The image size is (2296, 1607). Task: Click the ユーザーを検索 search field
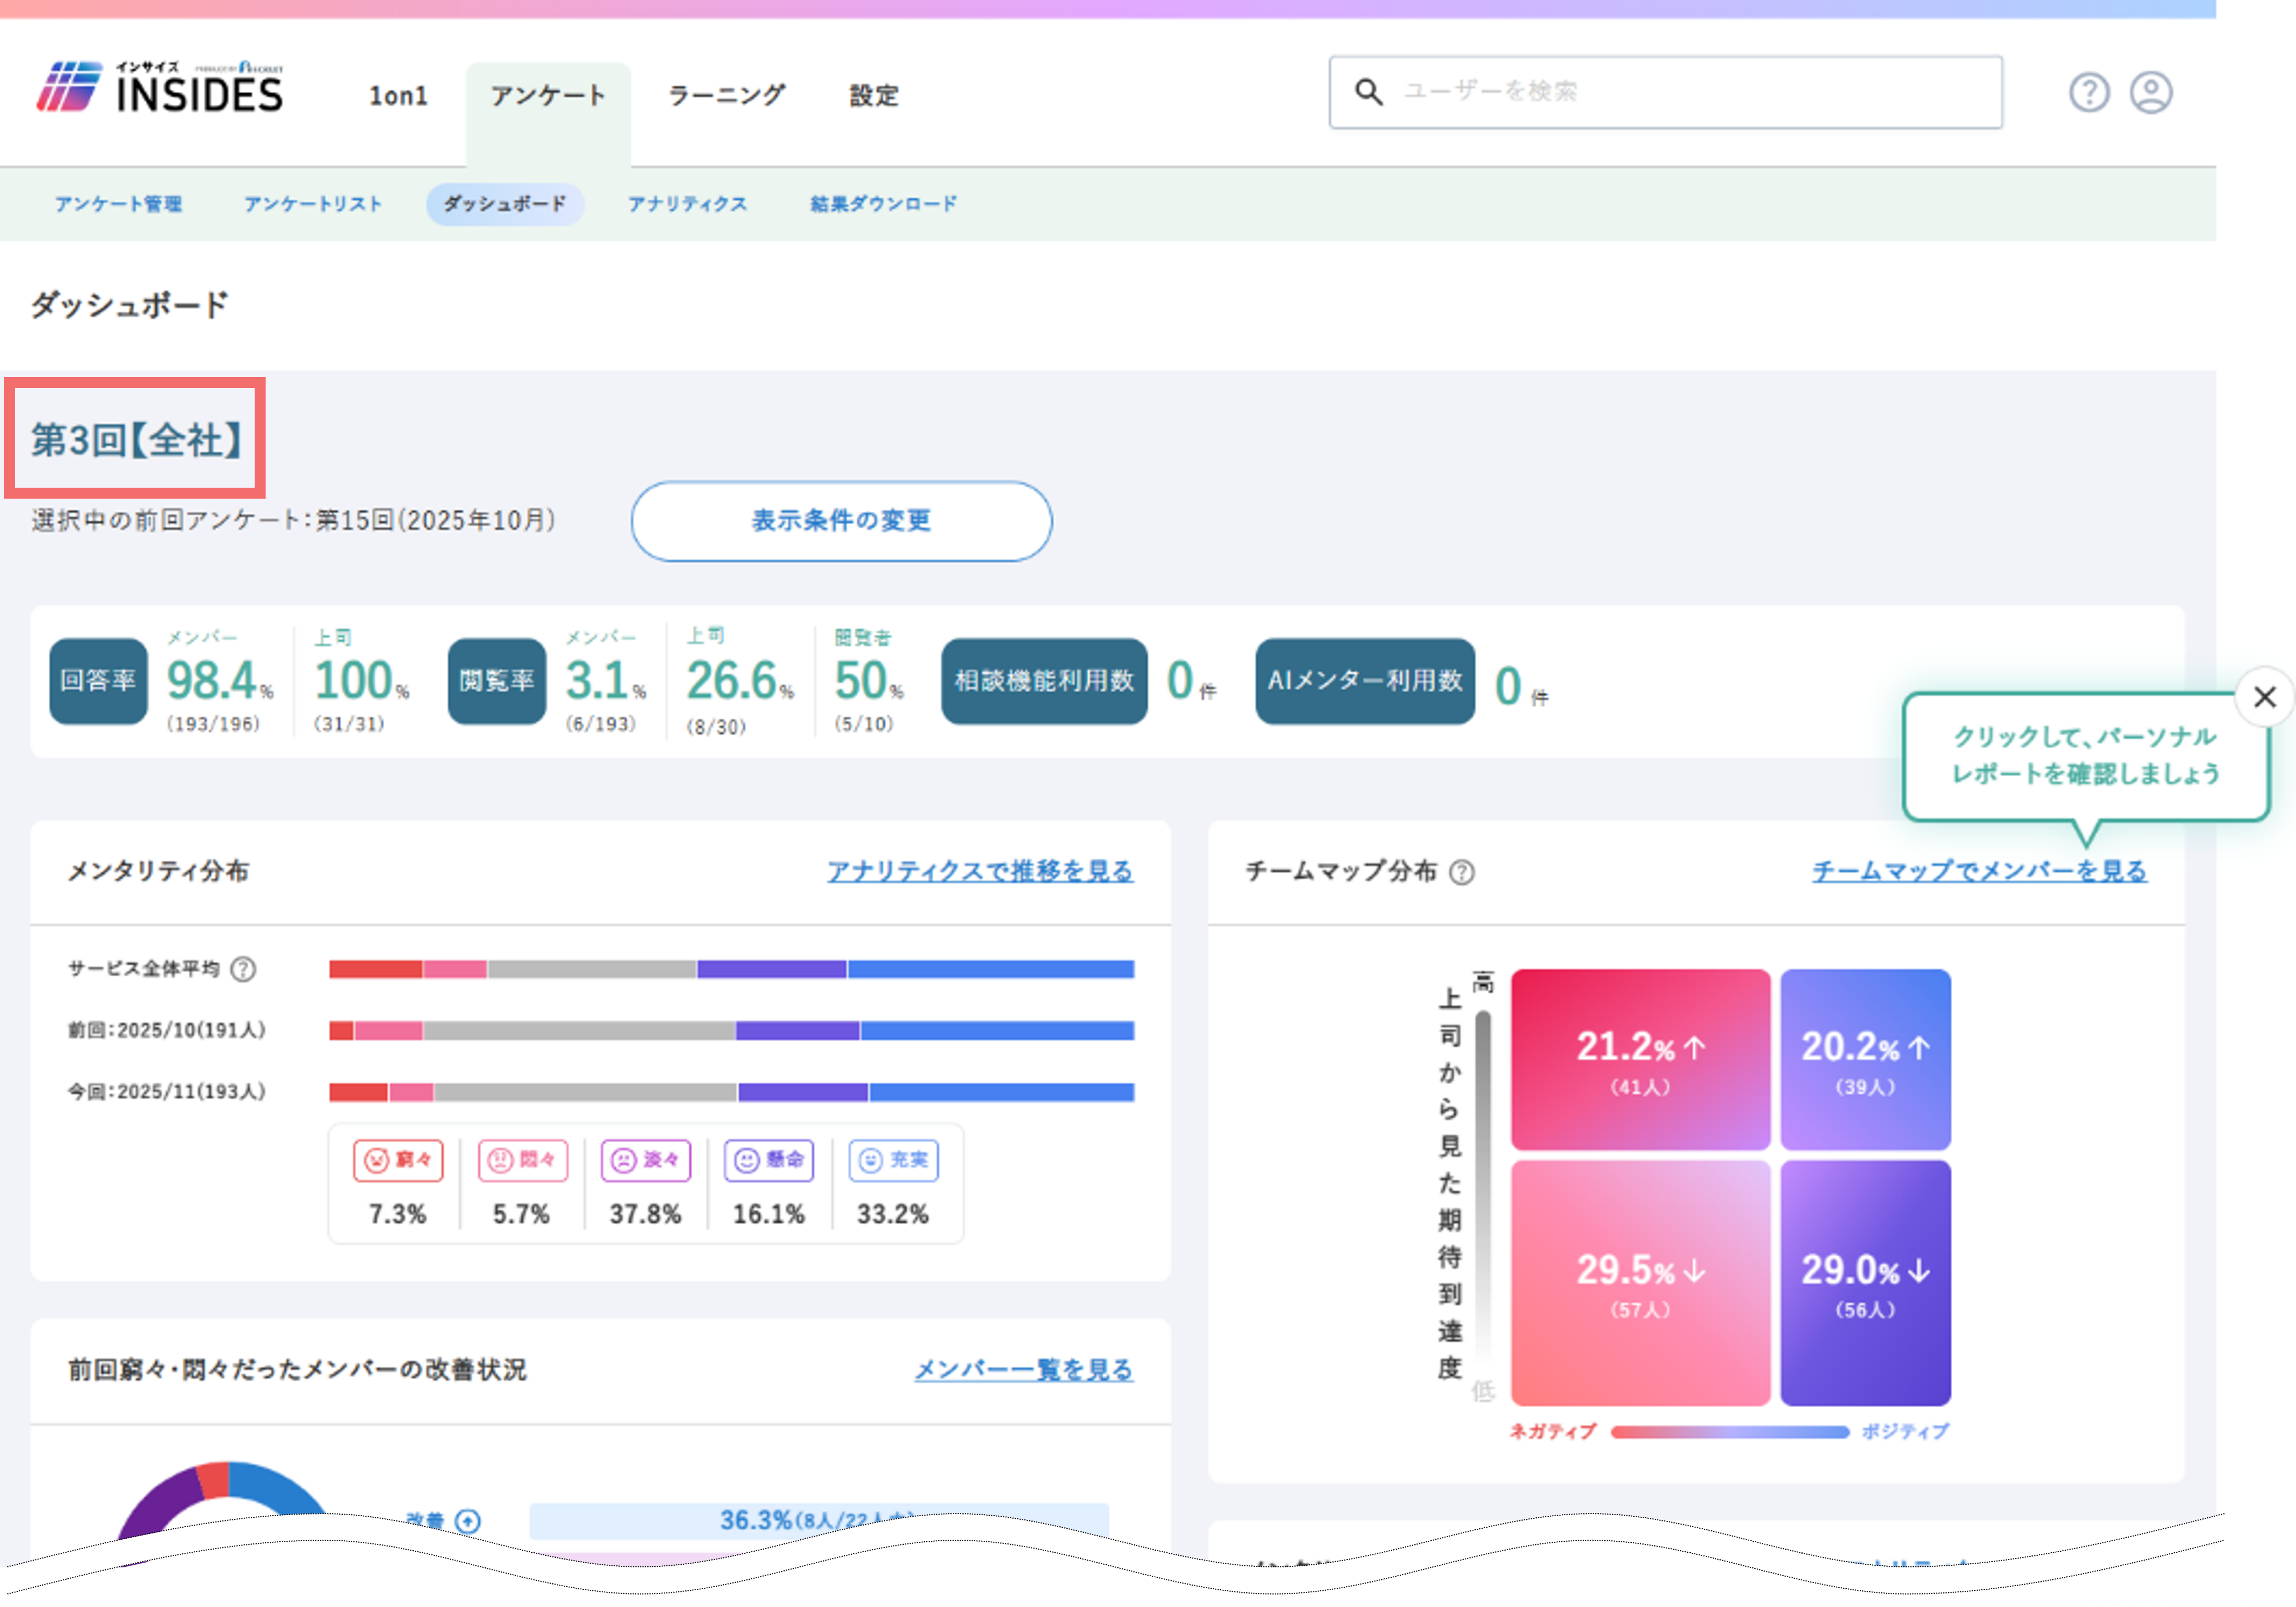(x=1665, y=92)
